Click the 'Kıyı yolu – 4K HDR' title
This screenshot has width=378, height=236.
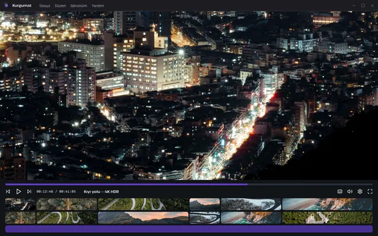(x=101, y=192)
